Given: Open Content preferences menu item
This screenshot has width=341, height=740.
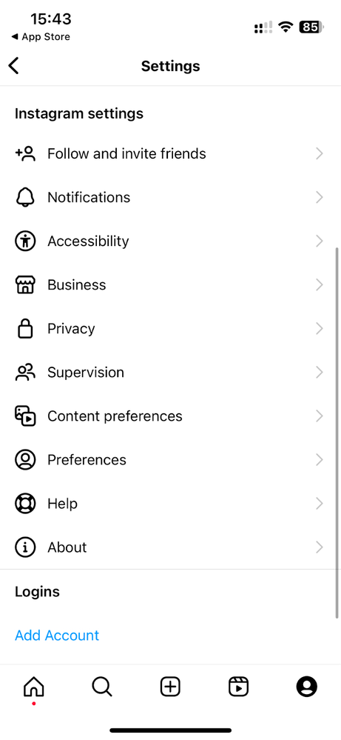Looking at the screenshot, I should tap(170, 416).
